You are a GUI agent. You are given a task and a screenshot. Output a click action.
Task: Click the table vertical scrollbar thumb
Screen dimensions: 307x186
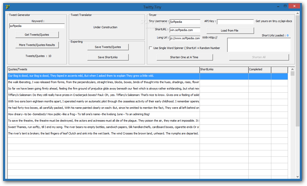tap(292, 74)
